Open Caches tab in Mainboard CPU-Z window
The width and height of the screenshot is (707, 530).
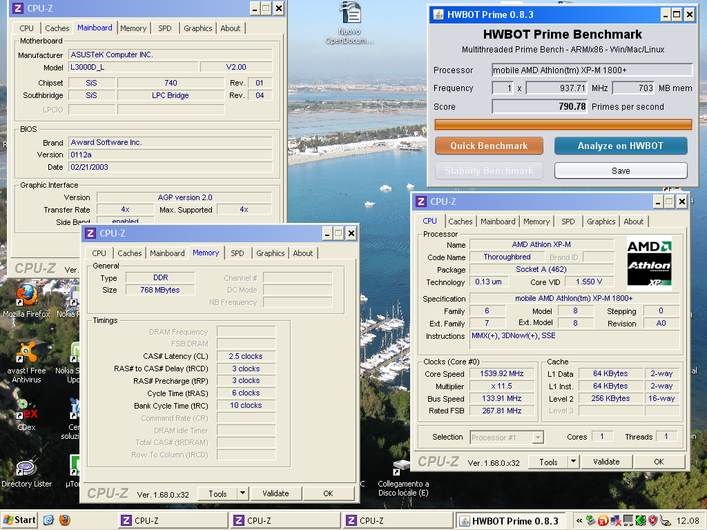tap(57, 28)
